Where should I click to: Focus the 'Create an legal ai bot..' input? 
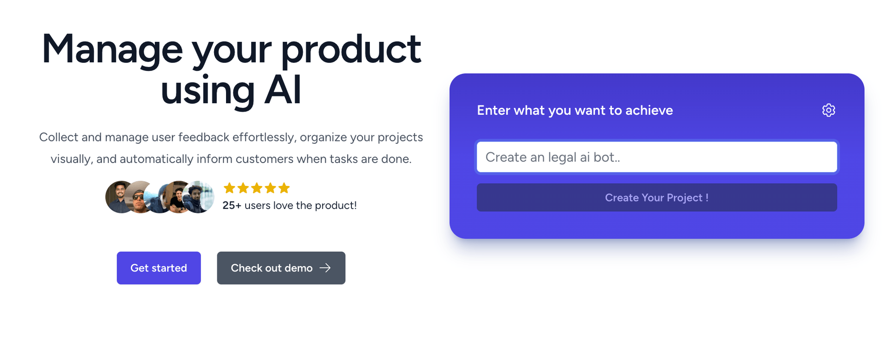click(x=656, y=157)
